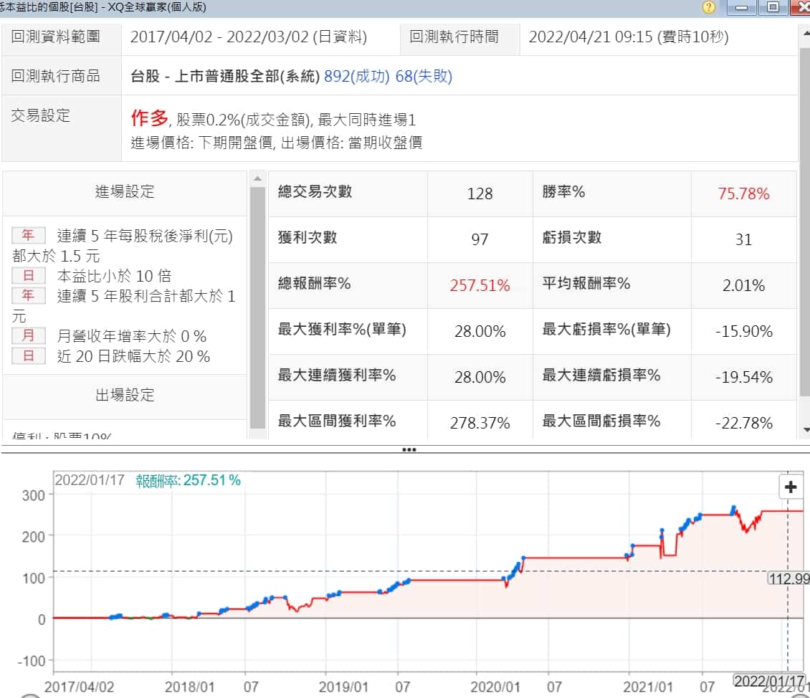Click the three-dot splitter handle above chart
Screen dimensions: 810x698
coord(409,450)
